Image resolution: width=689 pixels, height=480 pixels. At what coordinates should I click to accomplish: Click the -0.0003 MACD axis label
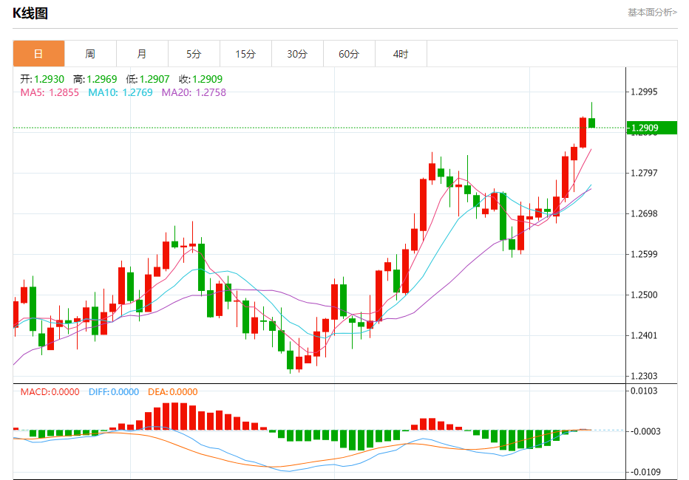pyautogui.click(x=646, y=431)
